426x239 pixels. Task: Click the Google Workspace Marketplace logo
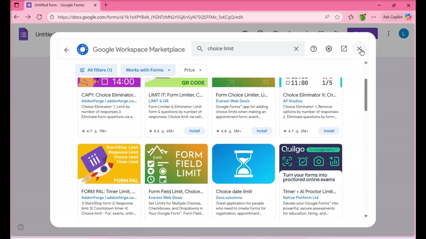coord(83,49)
